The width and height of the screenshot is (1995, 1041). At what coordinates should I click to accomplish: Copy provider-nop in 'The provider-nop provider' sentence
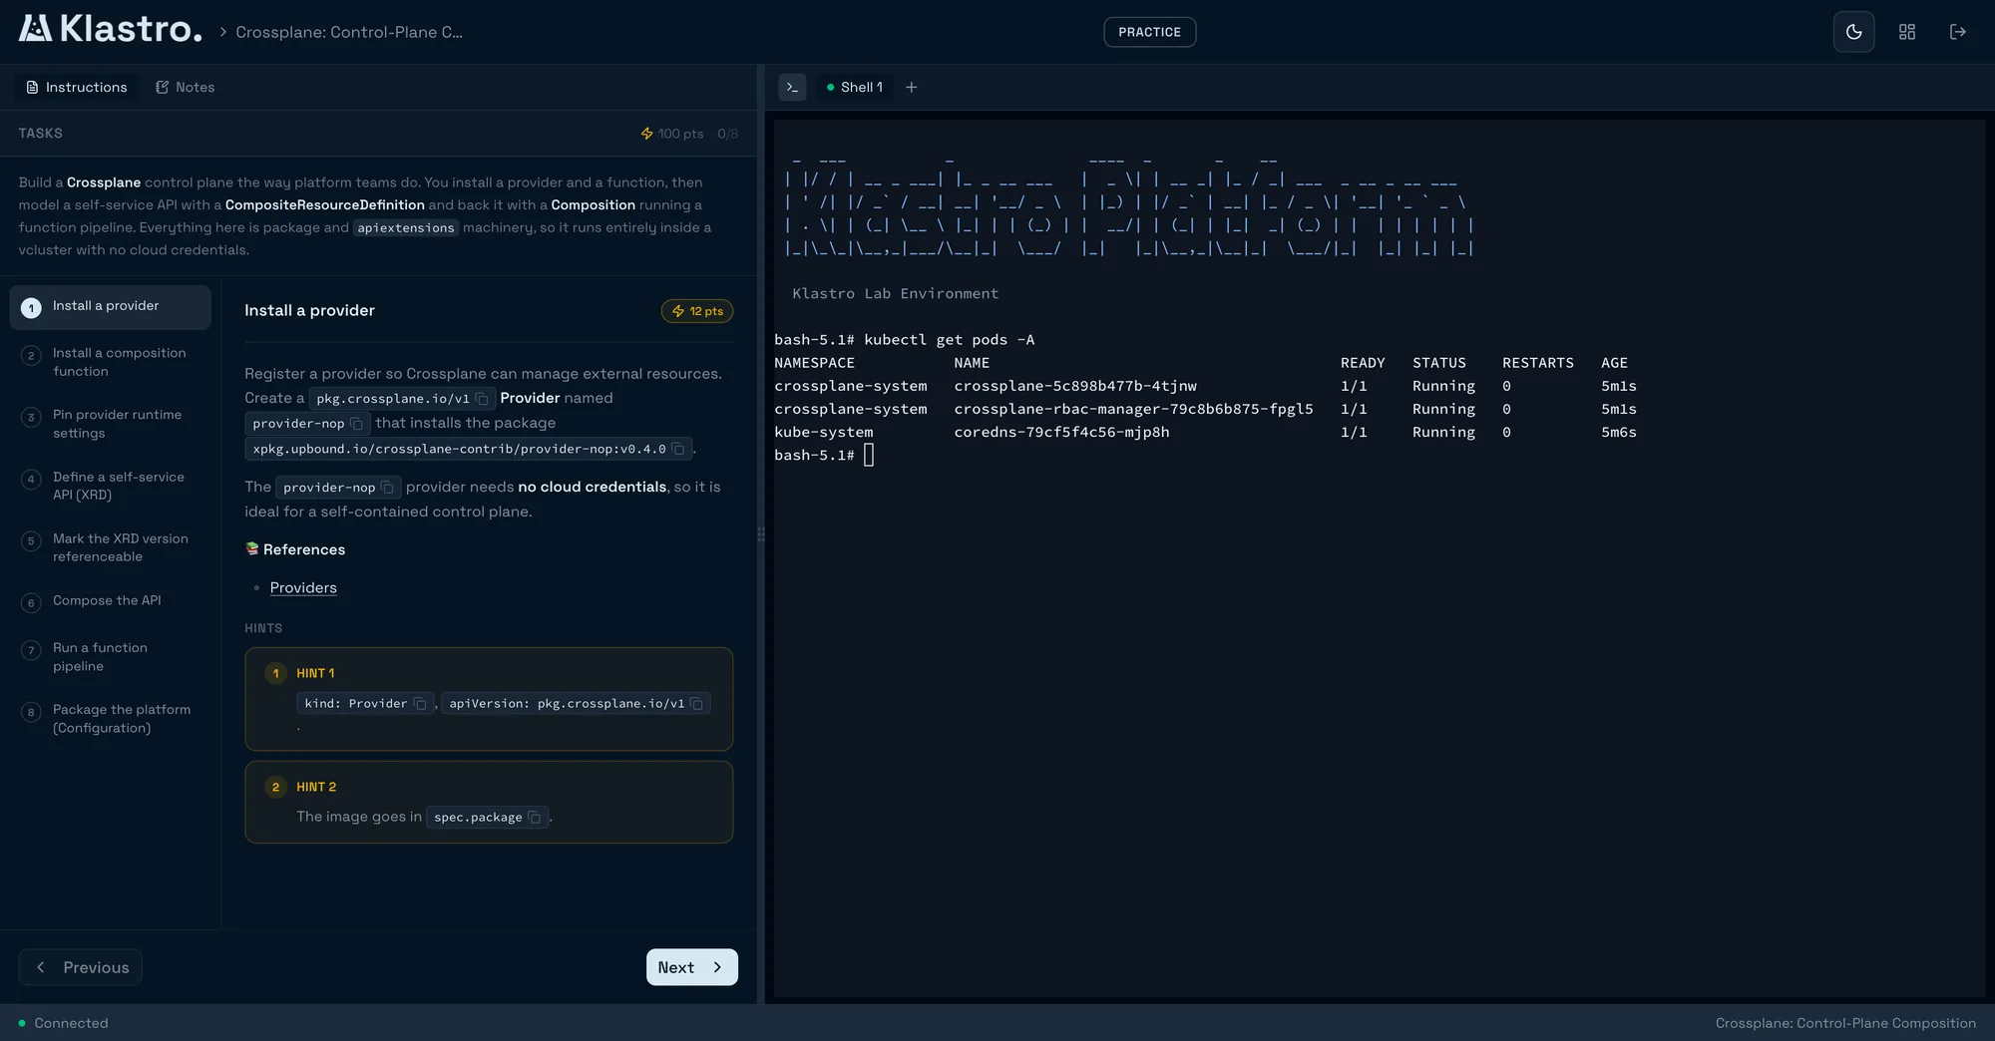pyautogui.click(x=388, y=488)
